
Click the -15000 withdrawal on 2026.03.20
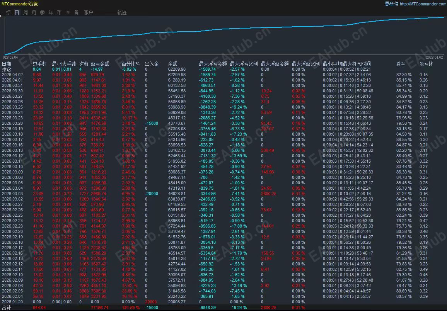[x=151, y=123]
